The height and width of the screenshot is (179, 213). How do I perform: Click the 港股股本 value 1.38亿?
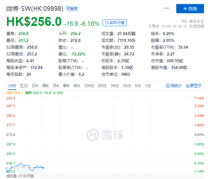(x=127, y=68)
